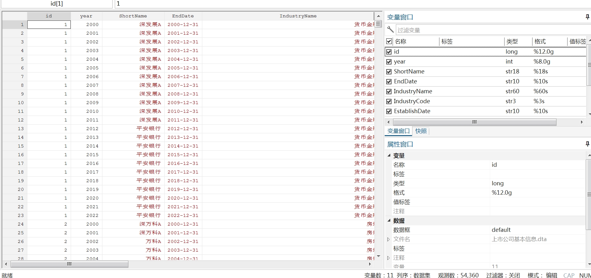Collapse the 变量 properties section
Image resolution: width=591 pixels, height=278 pixels.
[x=389, y=156]
